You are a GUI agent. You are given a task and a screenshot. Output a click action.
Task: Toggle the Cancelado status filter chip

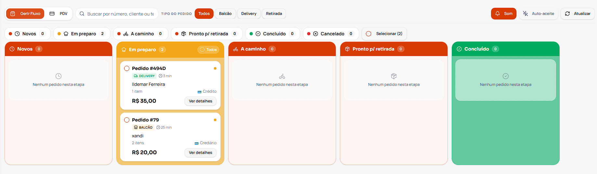tap(331, 34)
